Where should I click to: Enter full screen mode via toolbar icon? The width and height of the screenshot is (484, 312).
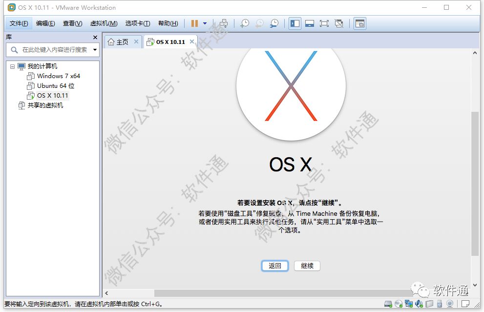(324, 23)
